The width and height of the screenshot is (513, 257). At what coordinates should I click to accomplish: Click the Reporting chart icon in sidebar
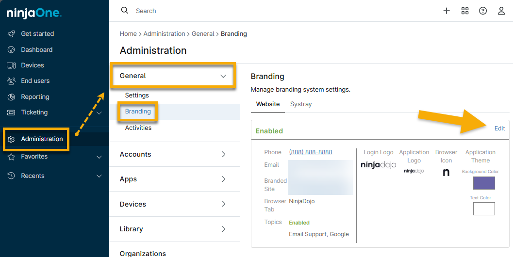pos(12,97)
